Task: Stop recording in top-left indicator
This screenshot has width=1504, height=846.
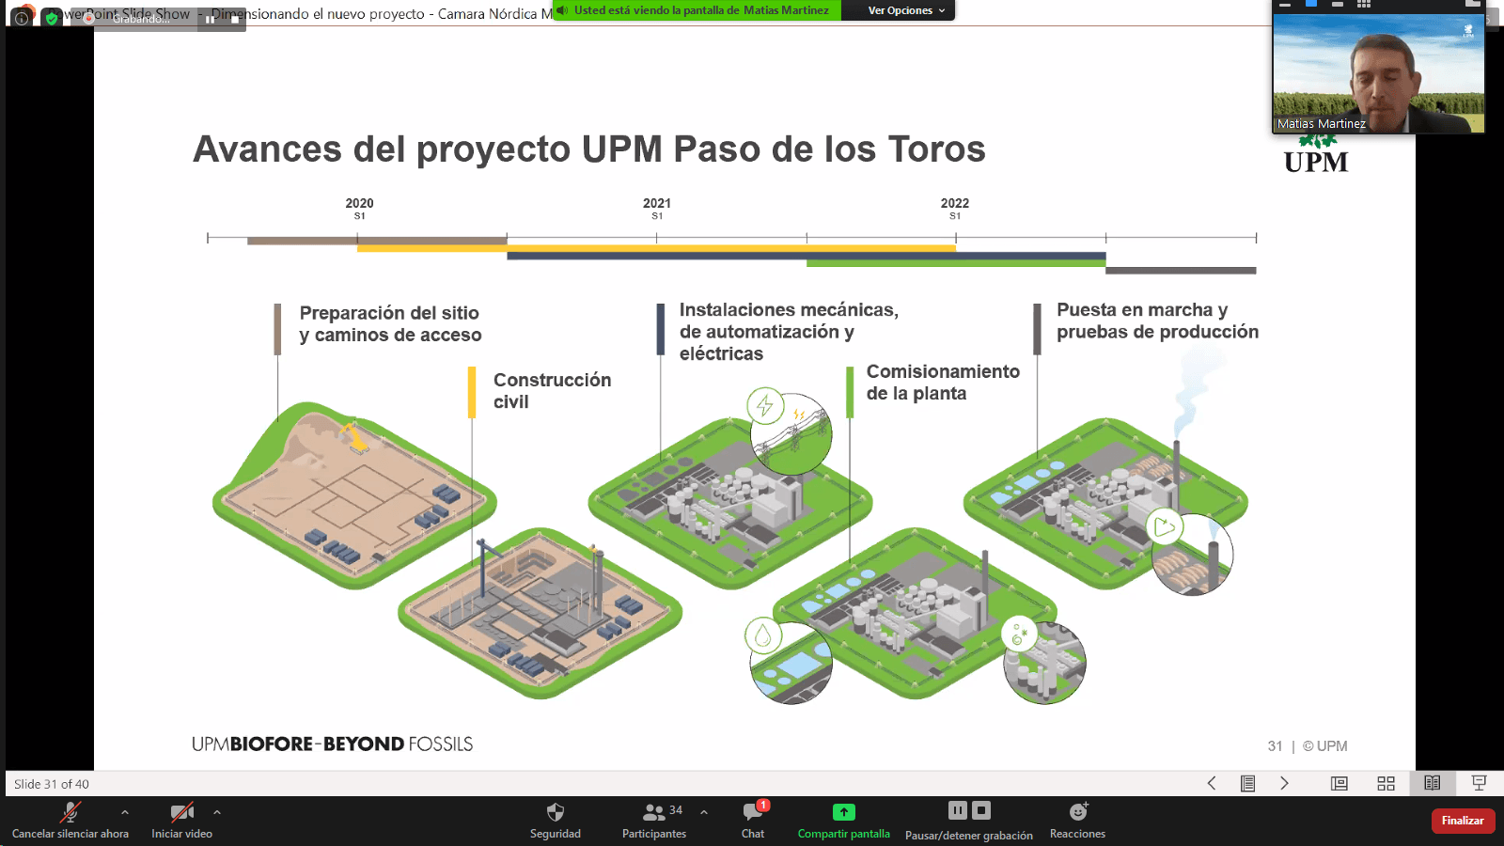Action: 235,19
